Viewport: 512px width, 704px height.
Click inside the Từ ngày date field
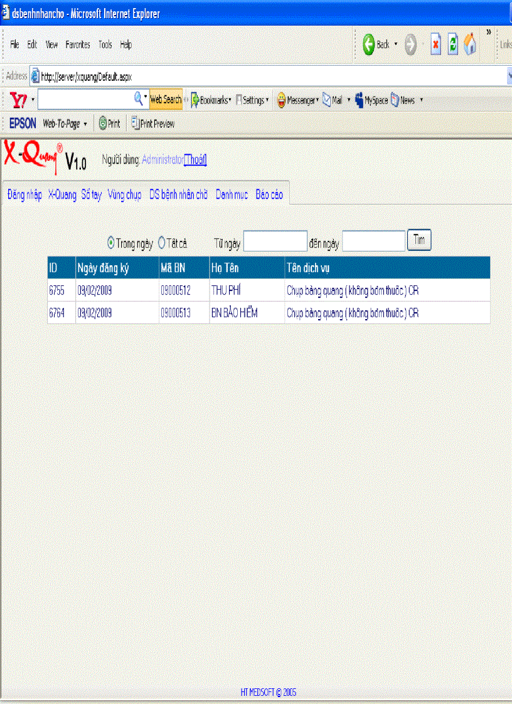point(275,240)
